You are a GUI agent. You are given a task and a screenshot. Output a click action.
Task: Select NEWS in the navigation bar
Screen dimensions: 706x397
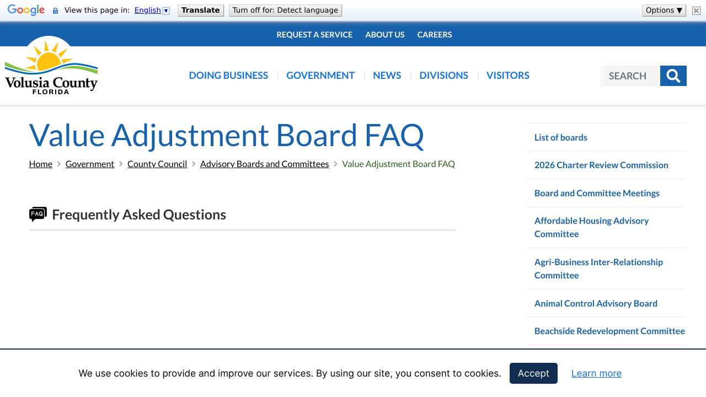387,75
